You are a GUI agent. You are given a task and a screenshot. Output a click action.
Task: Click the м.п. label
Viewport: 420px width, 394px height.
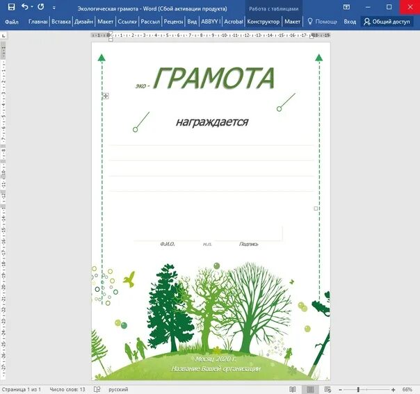(207, 244)
